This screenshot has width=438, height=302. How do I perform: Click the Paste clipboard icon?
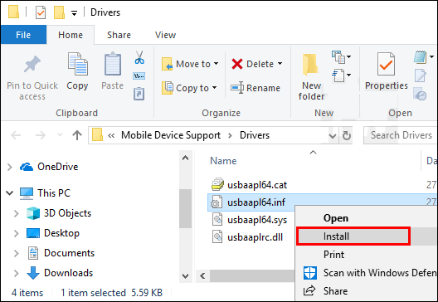[x=113, y=64]
